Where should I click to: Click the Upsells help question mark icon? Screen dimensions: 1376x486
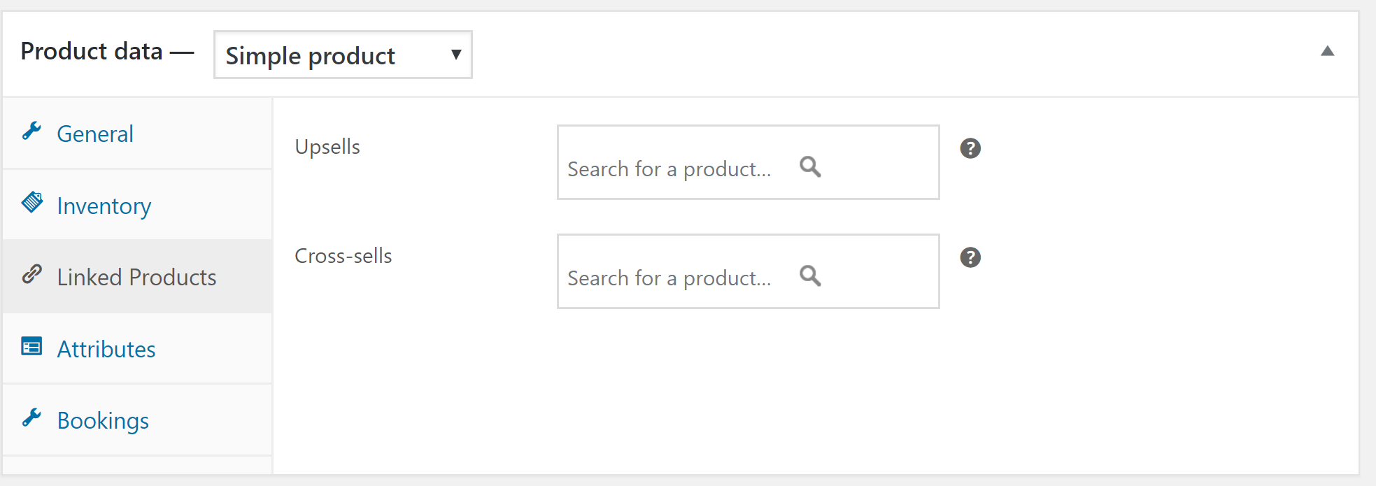pos(970,148)
